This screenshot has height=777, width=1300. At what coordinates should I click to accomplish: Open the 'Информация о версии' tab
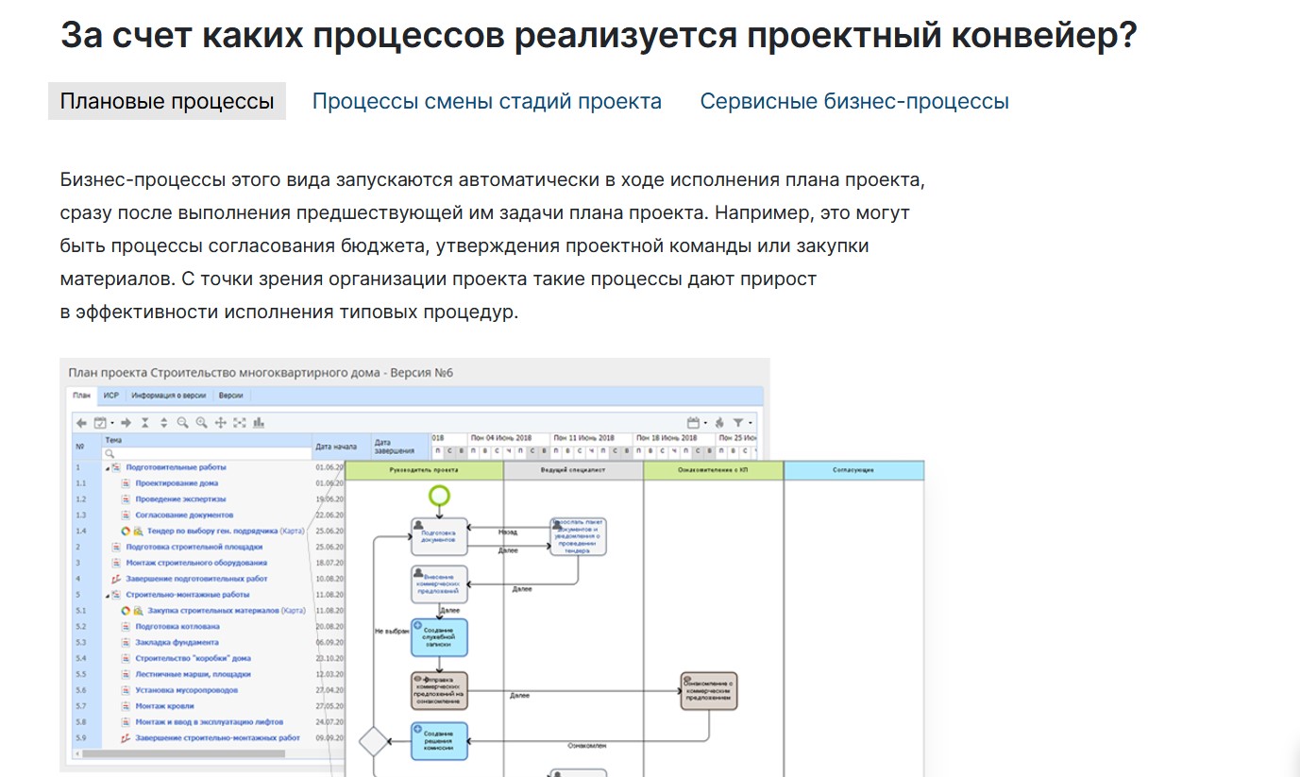(x=166, y=396)
